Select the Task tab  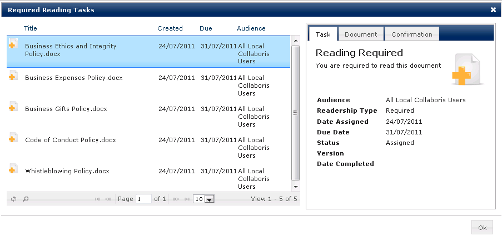[323, 34]
